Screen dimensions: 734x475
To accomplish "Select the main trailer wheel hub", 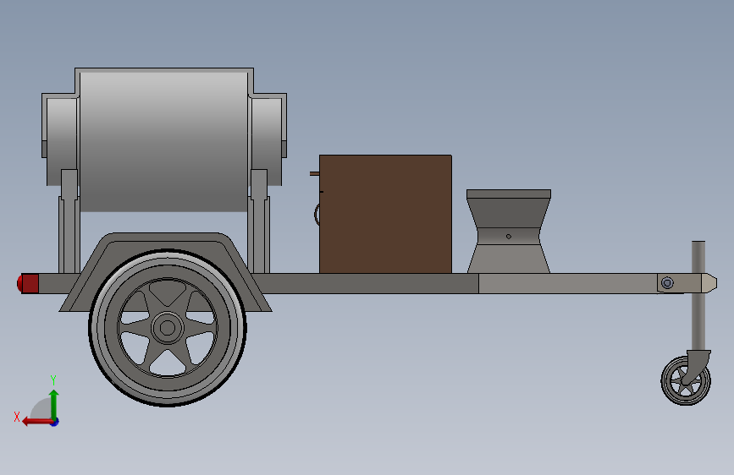I will pyautogui.click(x=167, y=327).
